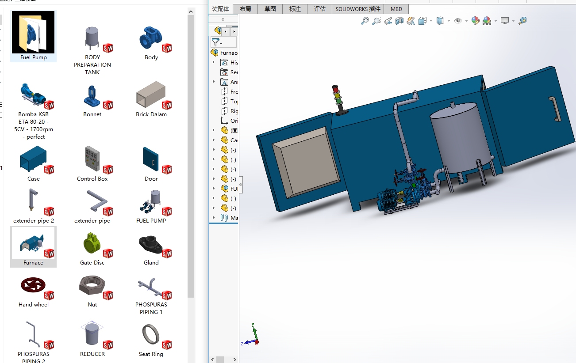Click the Apply Scene icon
The image size is (576, 363).
(487, 21)
